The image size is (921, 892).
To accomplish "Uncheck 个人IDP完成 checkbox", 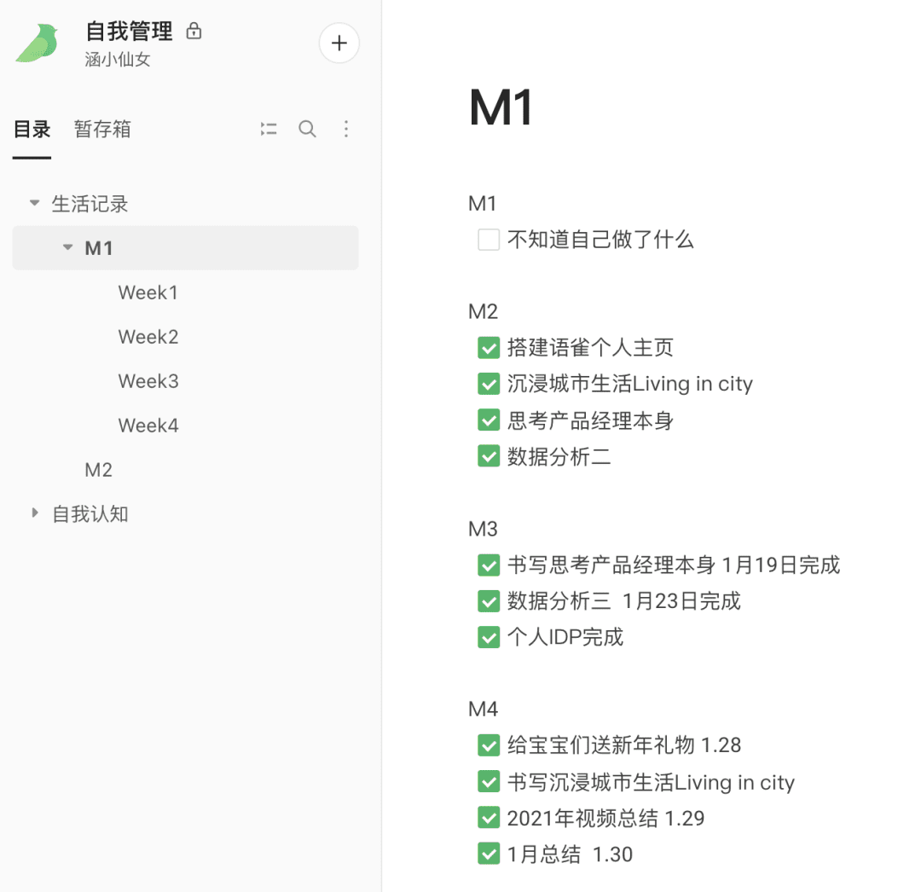I will pyautogui.click(x=489, y=637).
